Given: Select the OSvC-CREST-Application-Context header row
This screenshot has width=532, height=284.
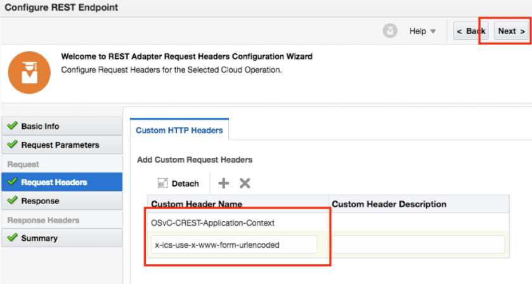Looking at the screenshot, I should pos(212,223).
